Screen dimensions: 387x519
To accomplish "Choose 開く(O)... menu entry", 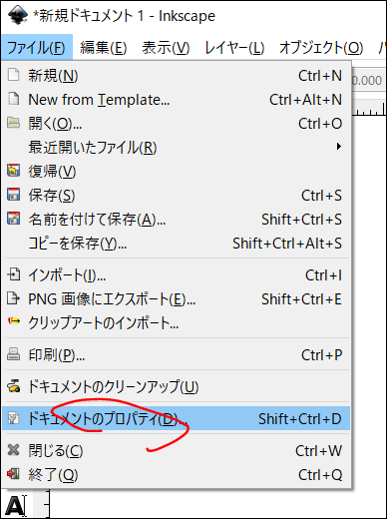I will (177, 124).
